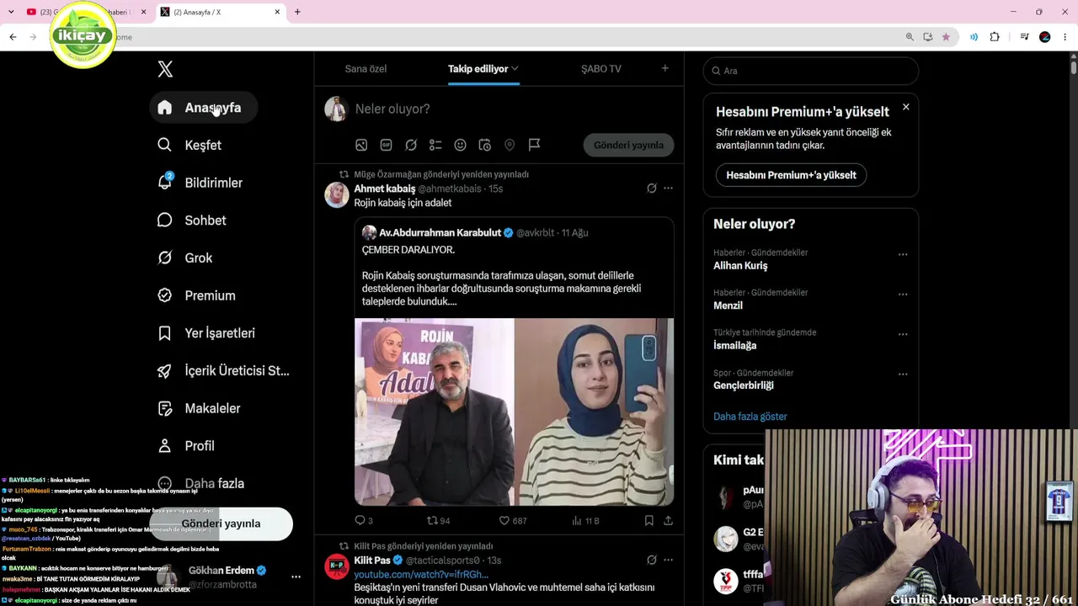Add a new timeline tab with plus

click(x=665, y=68)
